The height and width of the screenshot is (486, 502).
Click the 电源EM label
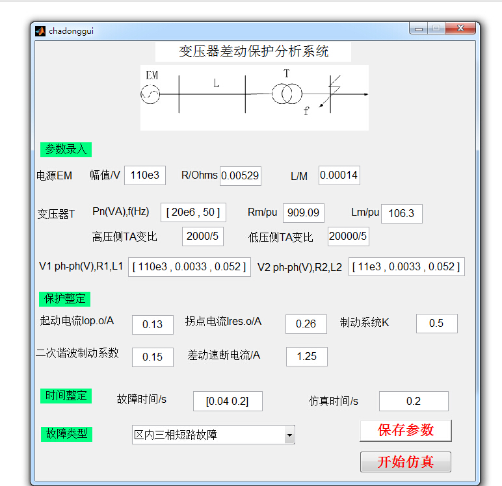tap(54, 176)
